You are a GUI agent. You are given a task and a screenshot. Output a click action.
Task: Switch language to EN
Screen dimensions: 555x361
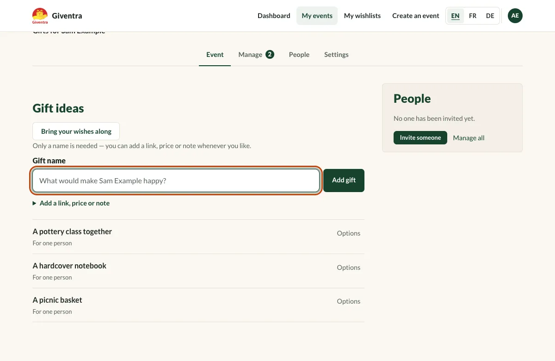456,16
